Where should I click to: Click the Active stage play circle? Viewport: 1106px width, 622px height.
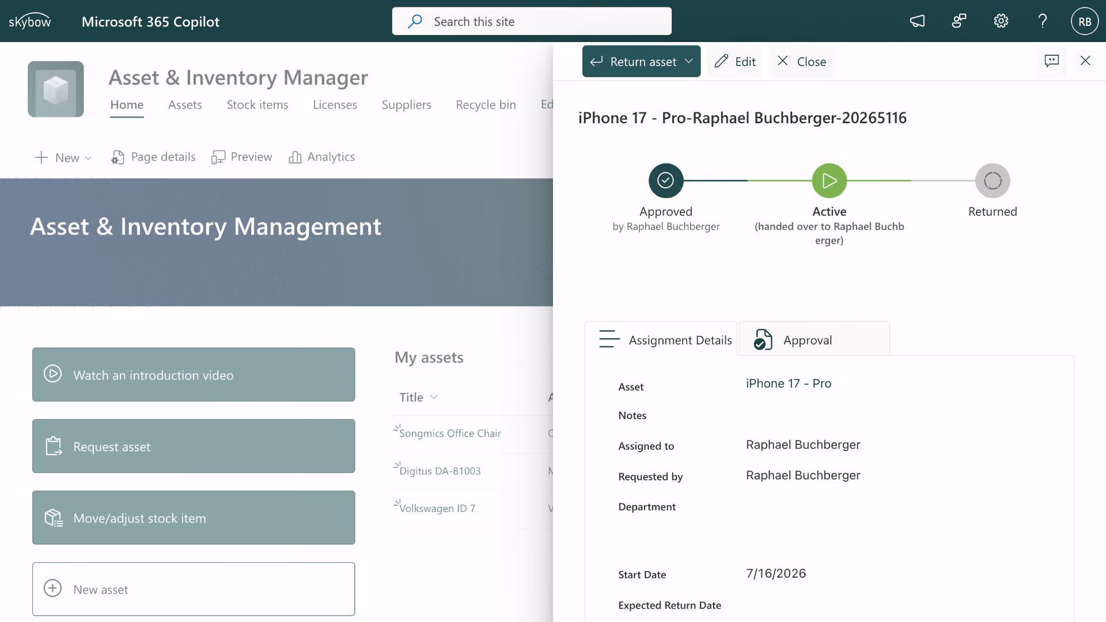click(829, 181)
